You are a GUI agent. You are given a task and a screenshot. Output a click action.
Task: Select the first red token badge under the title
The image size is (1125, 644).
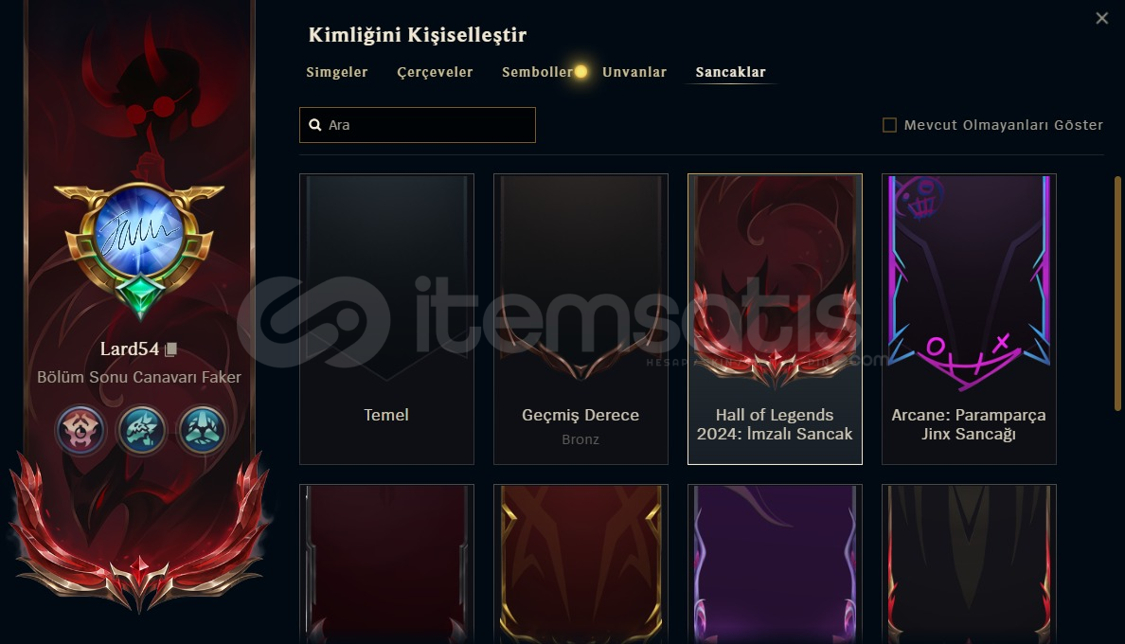pos(80,430)
